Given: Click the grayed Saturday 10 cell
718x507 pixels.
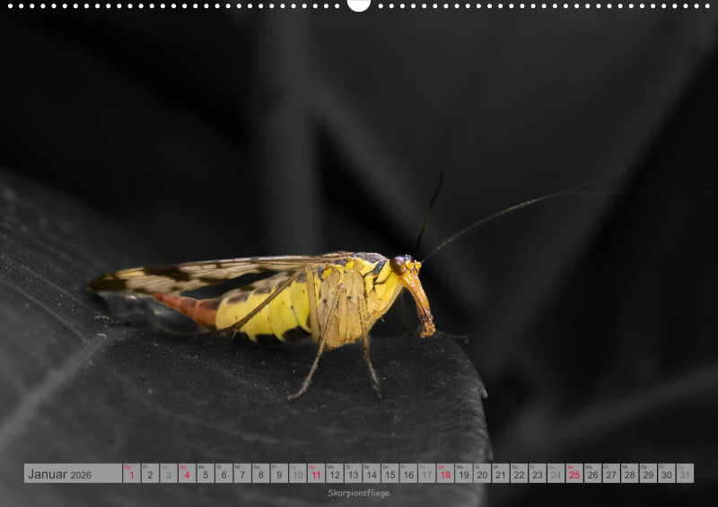Looking at the screenshot, I should click(x=298, y=474).
